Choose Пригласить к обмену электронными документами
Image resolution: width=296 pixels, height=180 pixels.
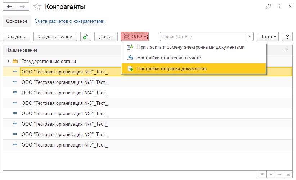point(190,47)
